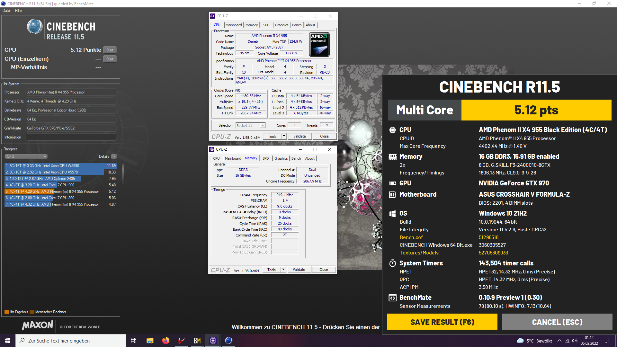The width and height of the screenshot is (617, 347).
Task: Open Tools dropdown arrow in lower CPU-Z window
Action: (283, 270)
